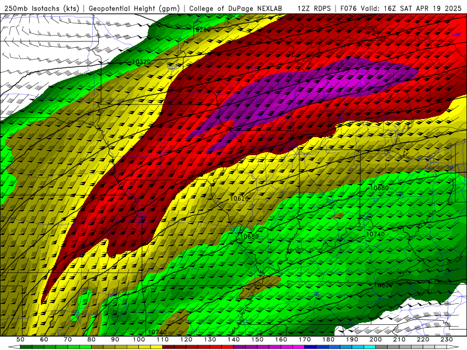Click the 'Valid: 16Z SAT APR 19 2025' text

tap(411, 9)
